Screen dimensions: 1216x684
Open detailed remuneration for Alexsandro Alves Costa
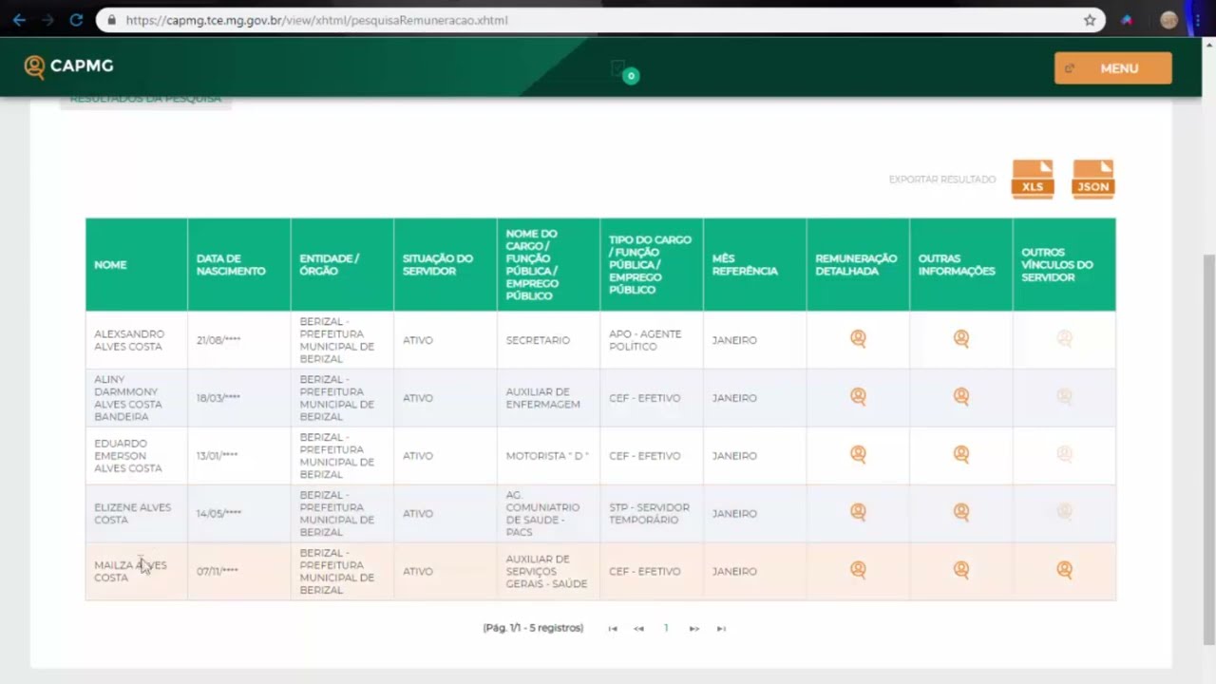(858, 338)
